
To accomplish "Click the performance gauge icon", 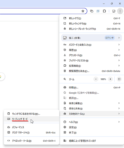I will pyautogui.click(x=9, y=127).
